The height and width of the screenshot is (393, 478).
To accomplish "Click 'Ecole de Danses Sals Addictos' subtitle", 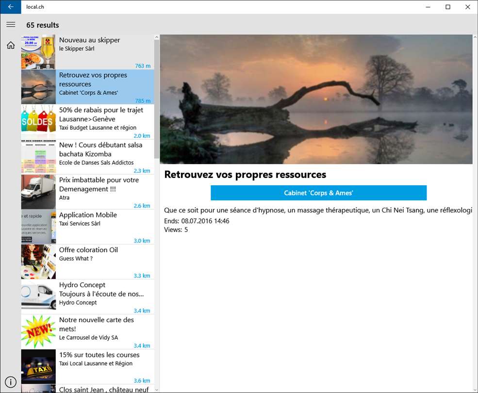I will (97, 163).
